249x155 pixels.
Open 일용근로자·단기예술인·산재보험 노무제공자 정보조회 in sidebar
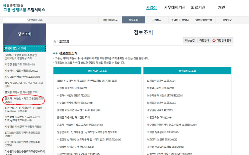(x=24, y=109)
